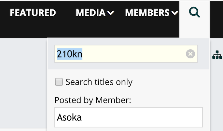Click the 'Asoka' member name text
223x131 pixels.
coord(69,117)
